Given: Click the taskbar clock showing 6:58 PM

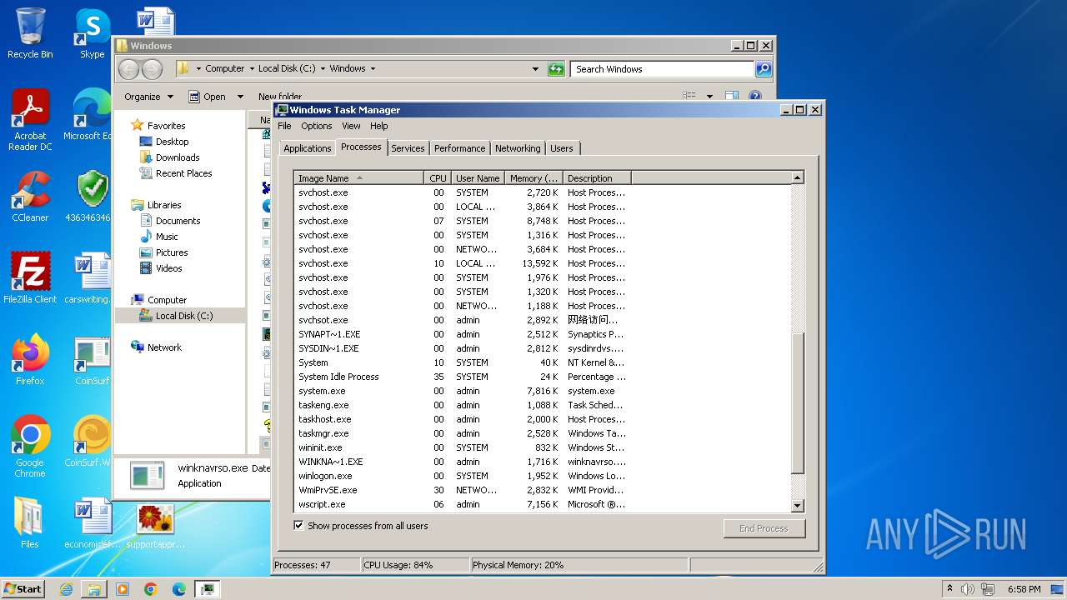Looking at the screenshot, I should [x=1024, y=589].
